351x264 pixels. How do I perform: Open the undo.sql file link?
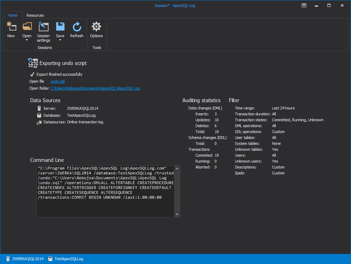pyautogui.click(x=58, y=81)
